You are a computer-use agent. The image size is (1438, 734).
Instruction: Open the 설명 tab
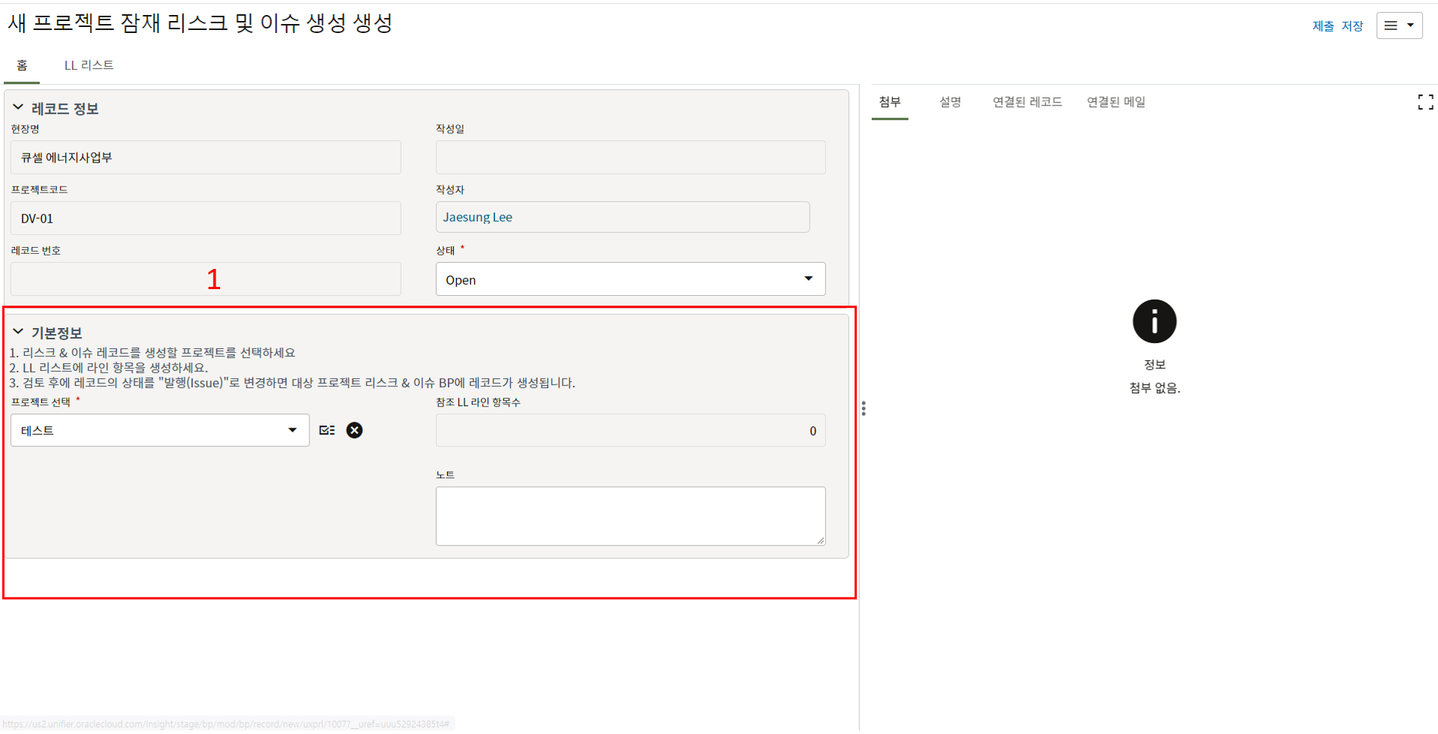point(950,102)
